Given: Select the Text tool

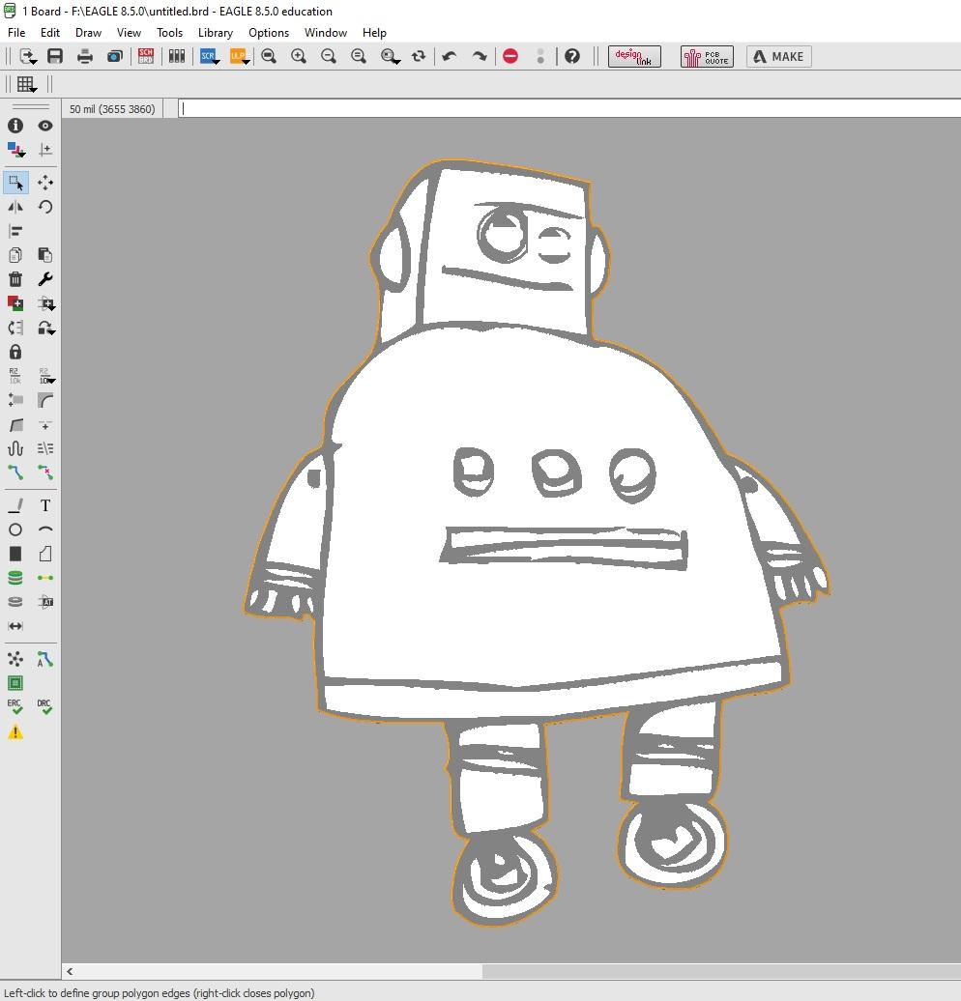Looking at the screenshot, I should [44, 504].
